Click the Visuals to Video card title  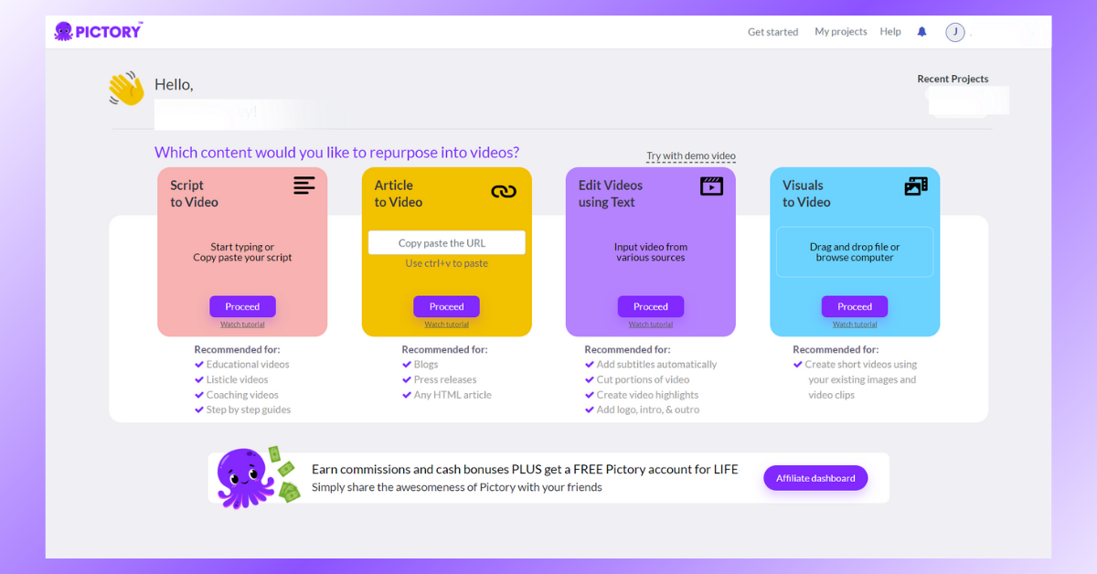pyautogui.click(x=806, y=194)
